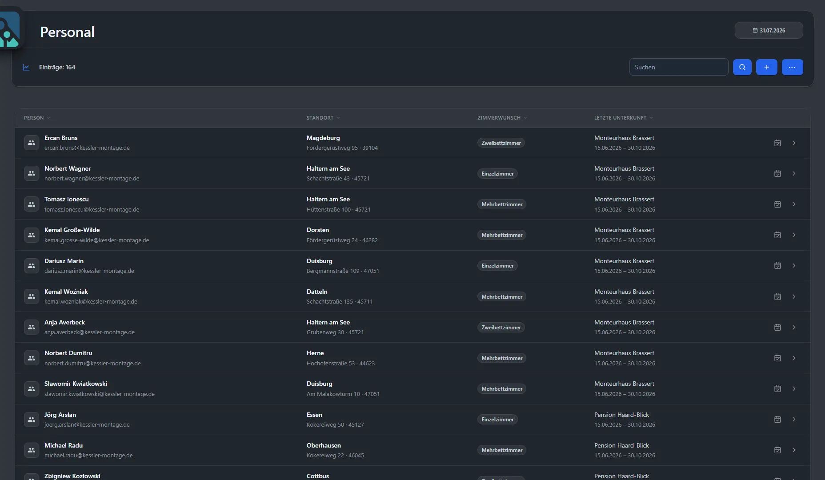
Task: Open the calendar icon for Michael Radu
Action: tap(777, 450)
